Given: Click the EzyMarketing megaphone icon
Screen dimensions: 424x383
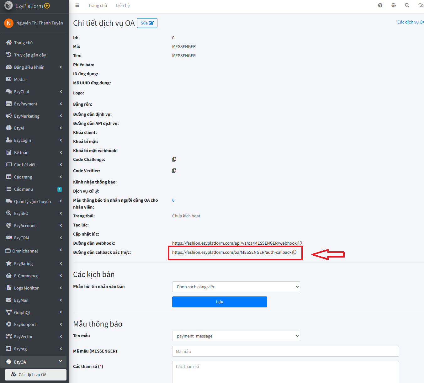Looking at the screenshot, I should click(x=9, y=116).
